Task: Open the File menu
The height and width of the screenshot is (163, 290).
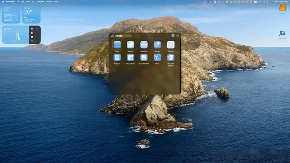Action: pyautogui.click(x=18, y=2)
